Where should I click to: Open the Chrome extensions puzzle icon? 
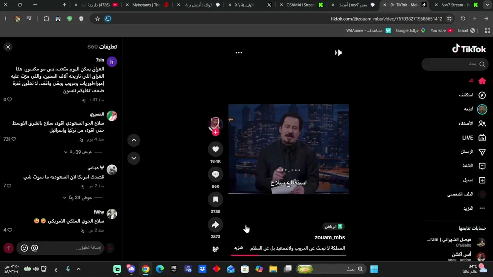click(47, 18)
